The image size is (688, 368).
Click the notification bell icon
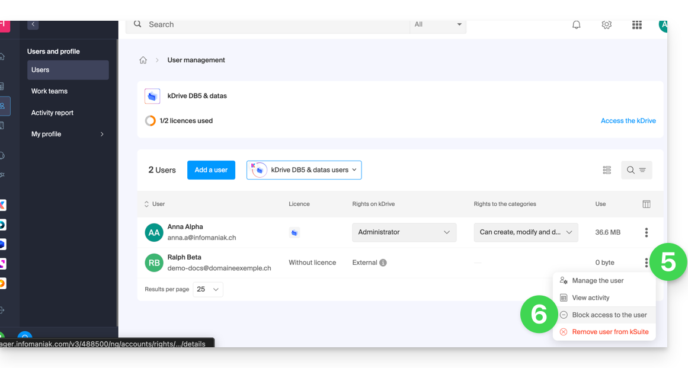point(576,25)
